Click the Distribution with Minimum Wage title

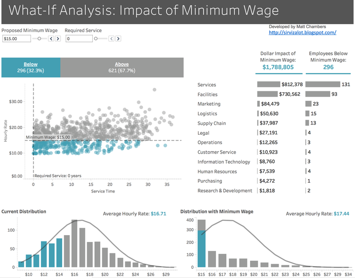click(216, 211)
